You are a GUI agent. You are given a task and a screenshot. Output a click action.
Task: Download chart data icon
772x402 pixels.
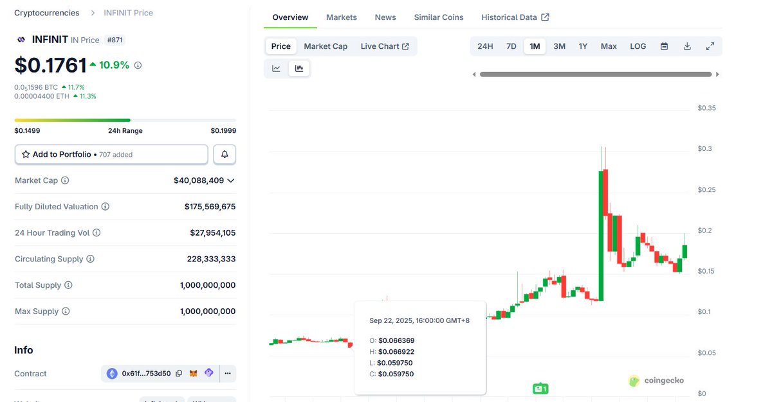click(x=687, y=46)
